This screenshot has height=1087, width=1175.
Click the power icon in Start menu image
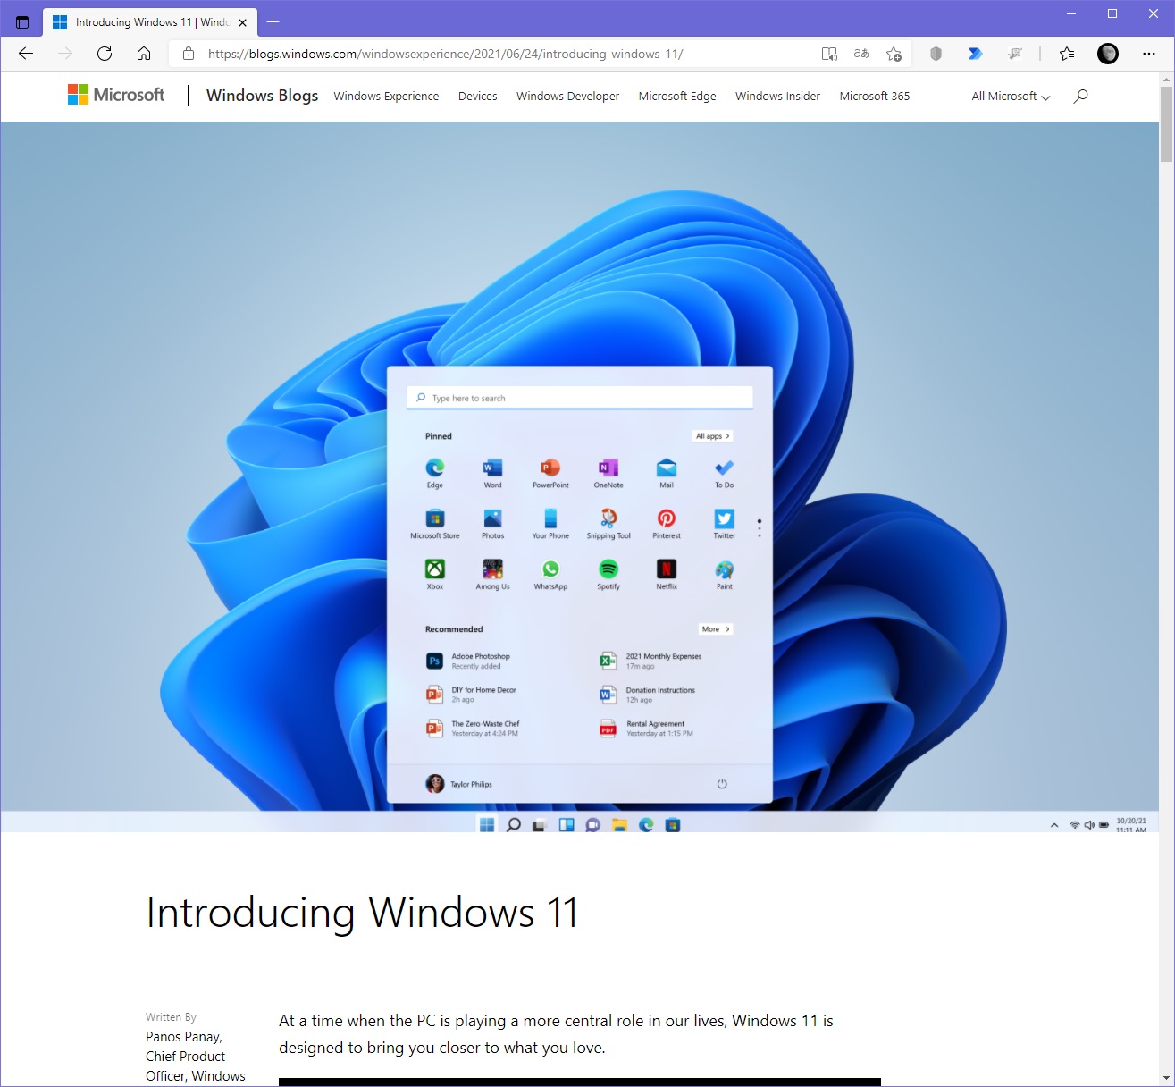tap(722, 784)
